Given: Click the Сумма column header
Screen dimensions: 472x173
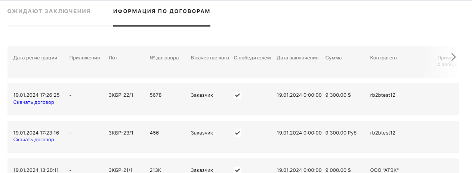Looking at the screenshot, I should (333, 58).
